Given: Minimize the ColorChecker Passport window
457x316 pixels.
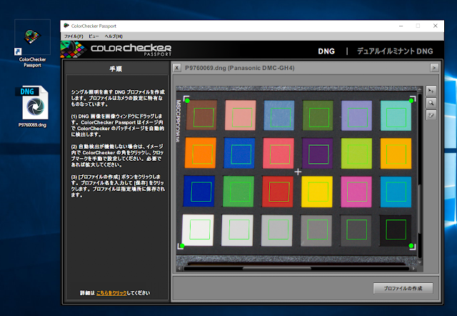Looking at the screenshot, I should pos(401,26).
